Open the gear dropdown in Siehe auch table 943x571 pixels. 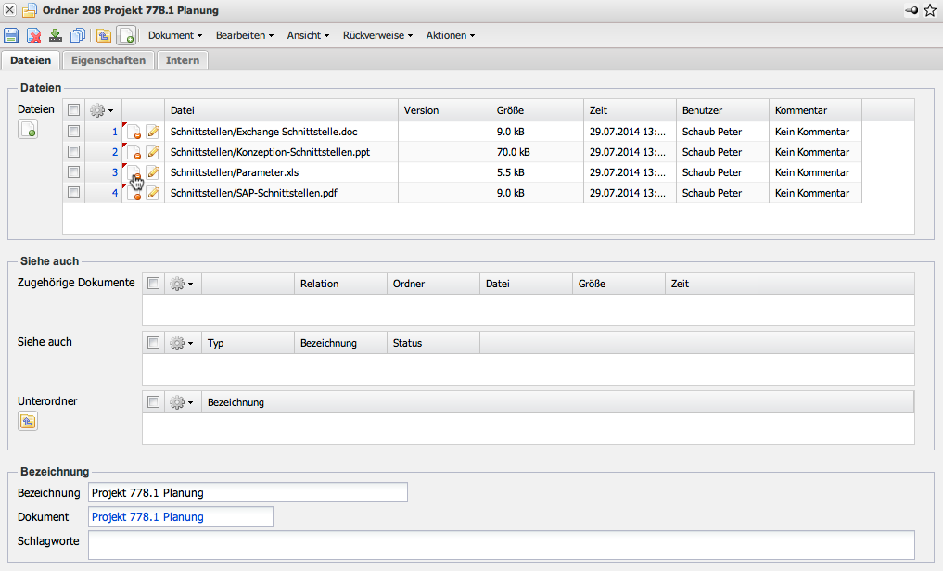pyautogui.click(x=181, y=343)
